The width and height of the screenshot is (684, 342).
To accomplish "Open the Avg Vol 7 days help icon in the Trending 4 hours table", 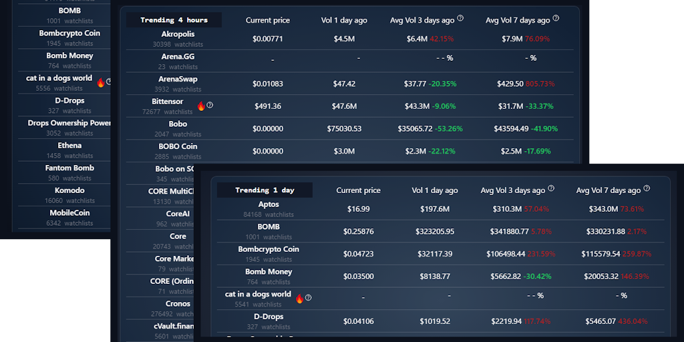I will [x=556, y=19].
